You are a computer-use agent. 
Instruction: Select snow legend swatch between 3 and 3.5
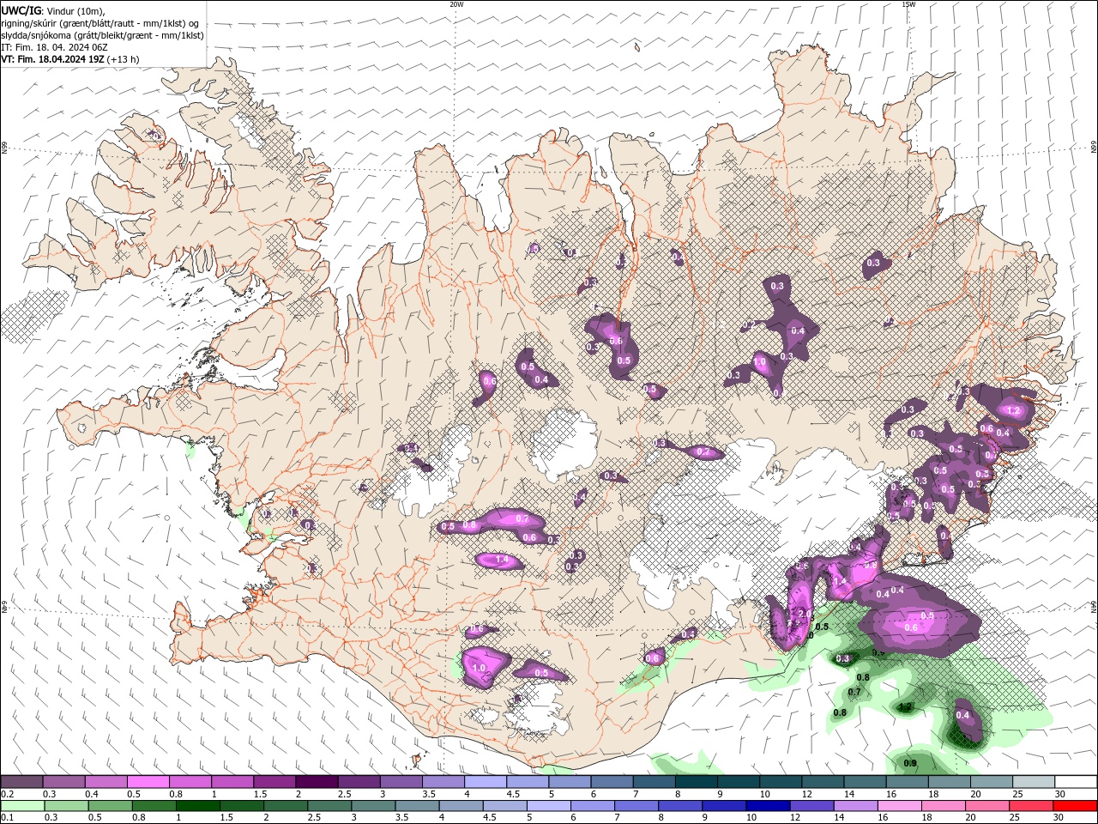pos(401,782)
